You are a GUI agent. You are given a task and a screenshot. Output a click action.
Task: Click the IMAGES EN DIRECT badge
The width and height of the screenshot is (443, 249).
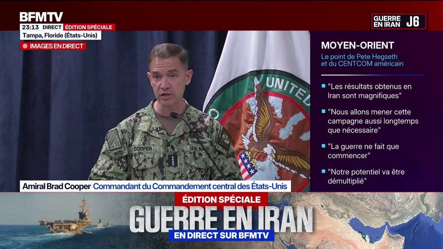tap(53, 46)
